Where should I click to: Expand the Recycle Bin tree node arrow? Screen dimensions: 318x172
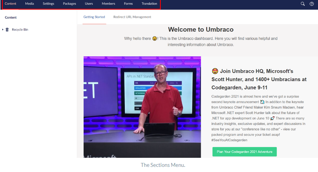tap(3, 30)
